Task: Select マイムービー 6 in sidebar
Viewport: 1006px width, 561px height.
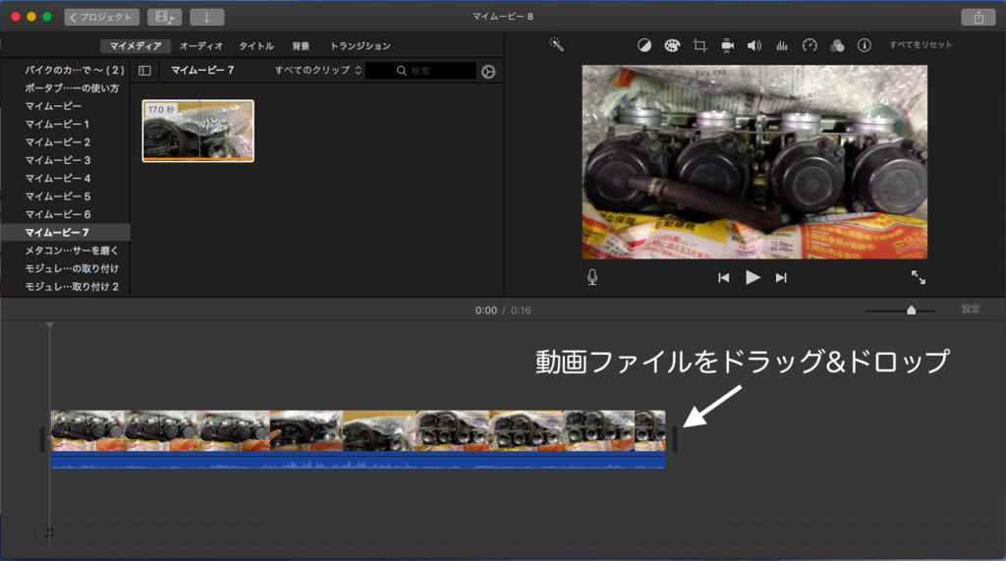Action: [58, 214]
